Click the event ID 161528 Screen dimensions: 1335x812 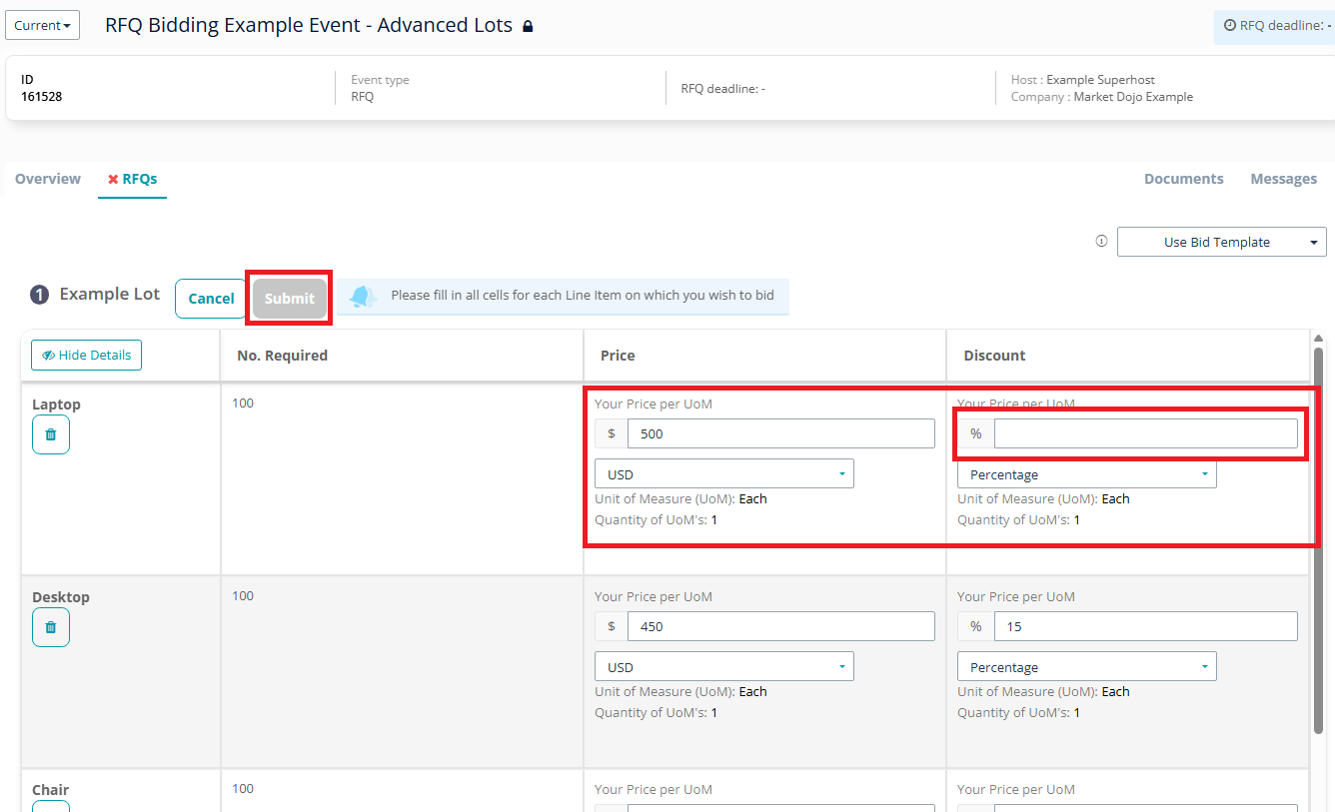pos(42,97)
